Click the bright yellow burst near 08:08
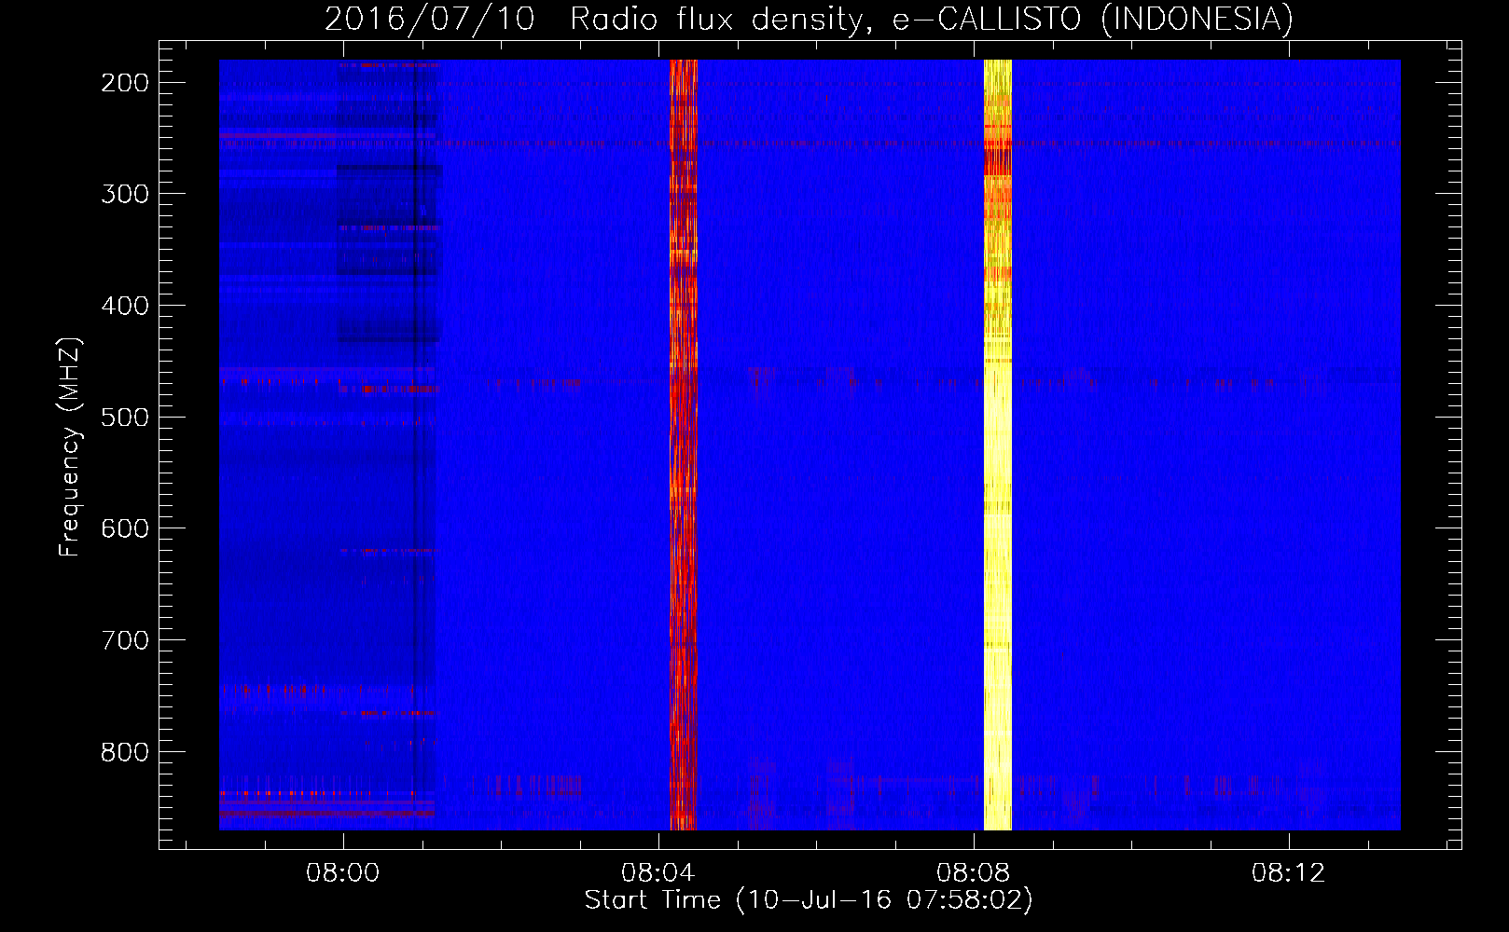Image resolution: width=1509 pixels, height=932 pixels. tap(998, 445)
